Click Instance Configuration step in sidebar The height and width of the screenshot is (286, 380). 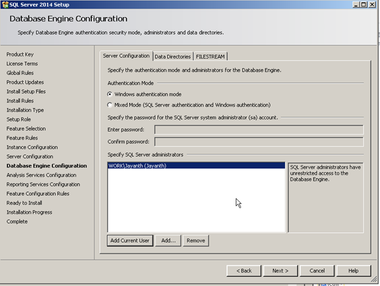(x=32, y=147)
